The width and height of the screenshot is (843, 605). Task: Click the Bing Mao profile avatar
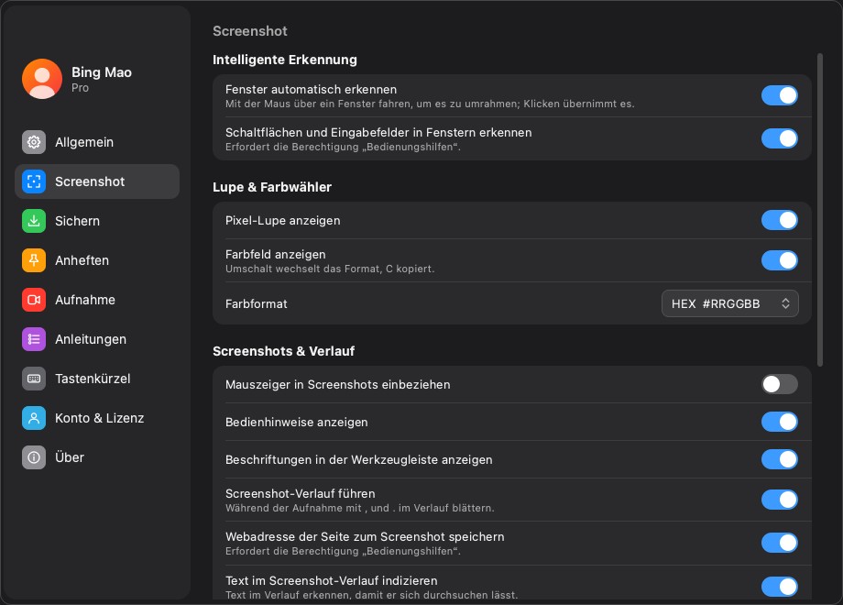coord(42,79)
